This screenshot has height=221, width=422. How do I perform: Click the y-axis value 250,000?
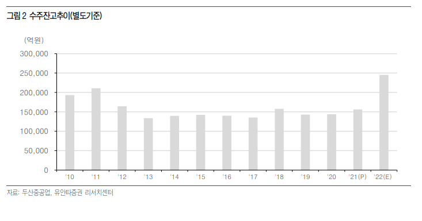click(34, 73)
